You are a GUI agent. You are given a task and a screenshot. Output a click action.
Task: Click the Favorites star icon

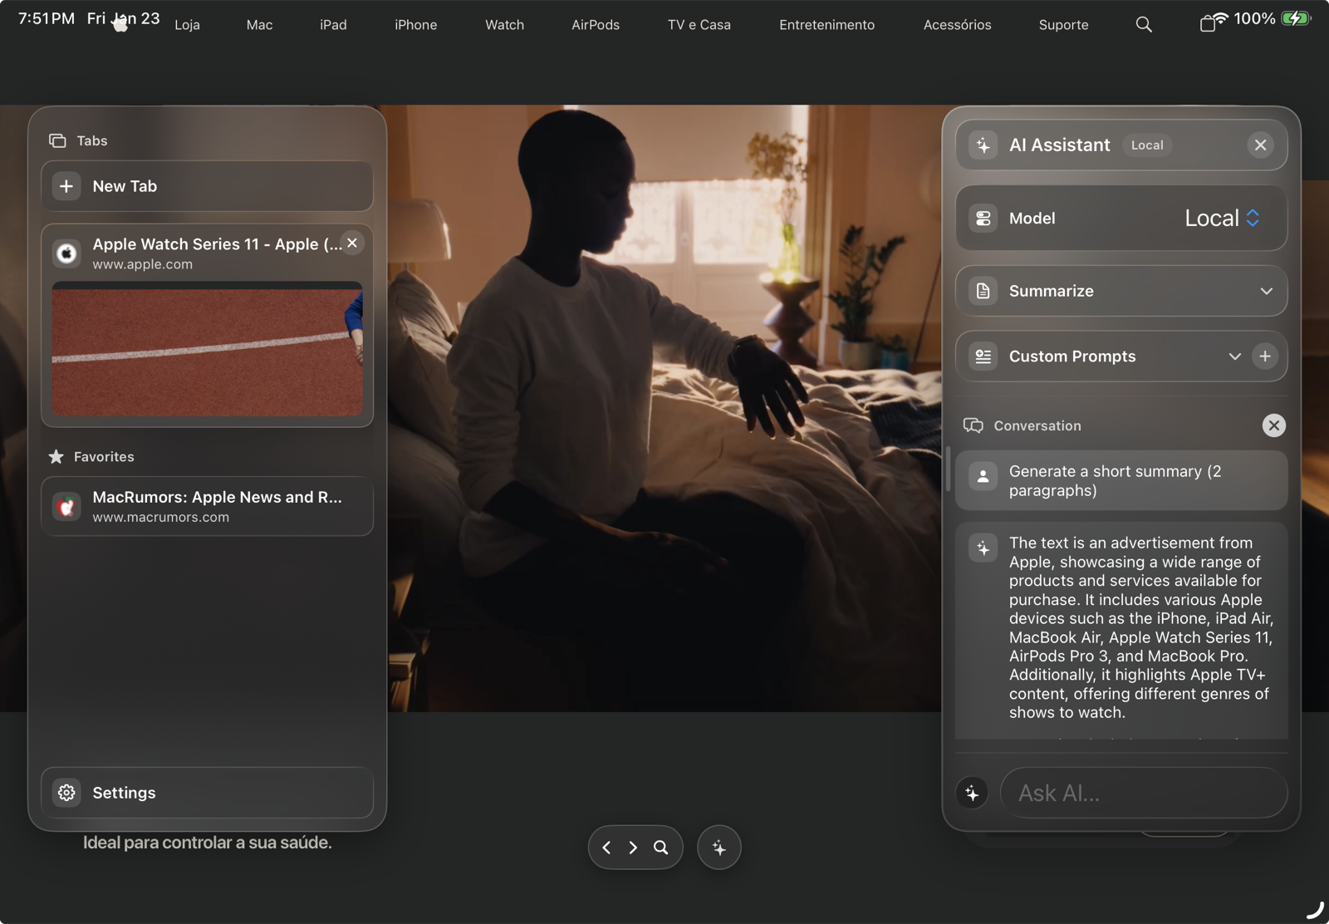click(x=56, y=456)
